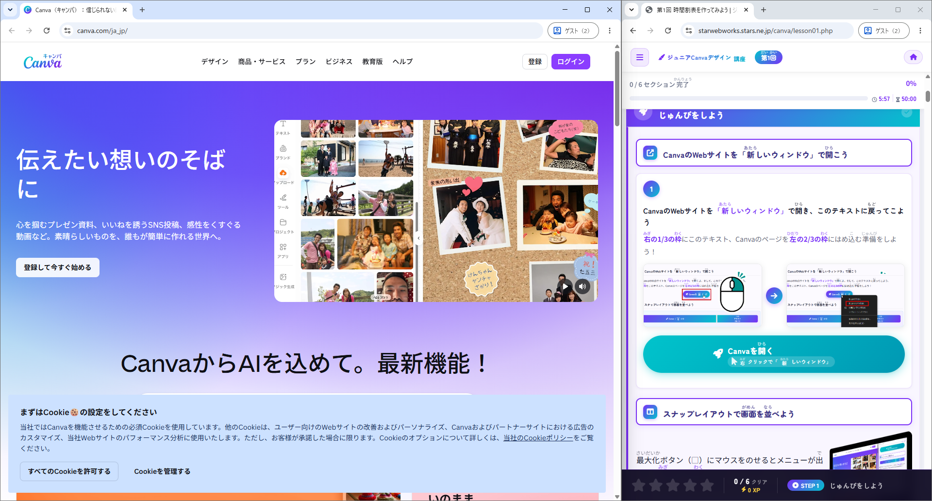Open tab search dropdown in lesson window
Screen dimensions: 932x501
click(631, 10)
